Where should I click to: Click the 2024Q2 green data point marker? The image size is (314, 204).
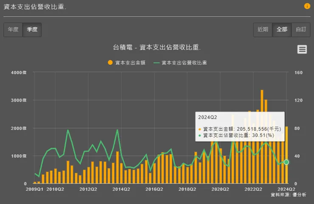click(286, 162)
